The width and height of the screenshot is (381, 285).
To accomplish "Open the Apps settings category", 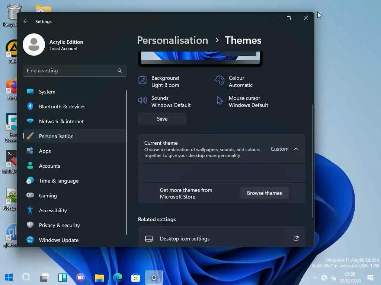I will 74,151.
